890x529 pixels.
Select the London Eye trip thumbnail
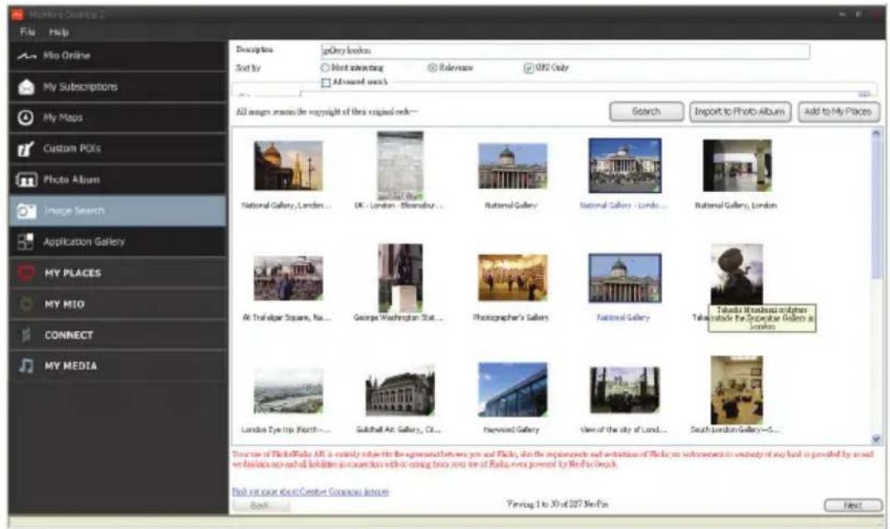(x=288, y=391)
